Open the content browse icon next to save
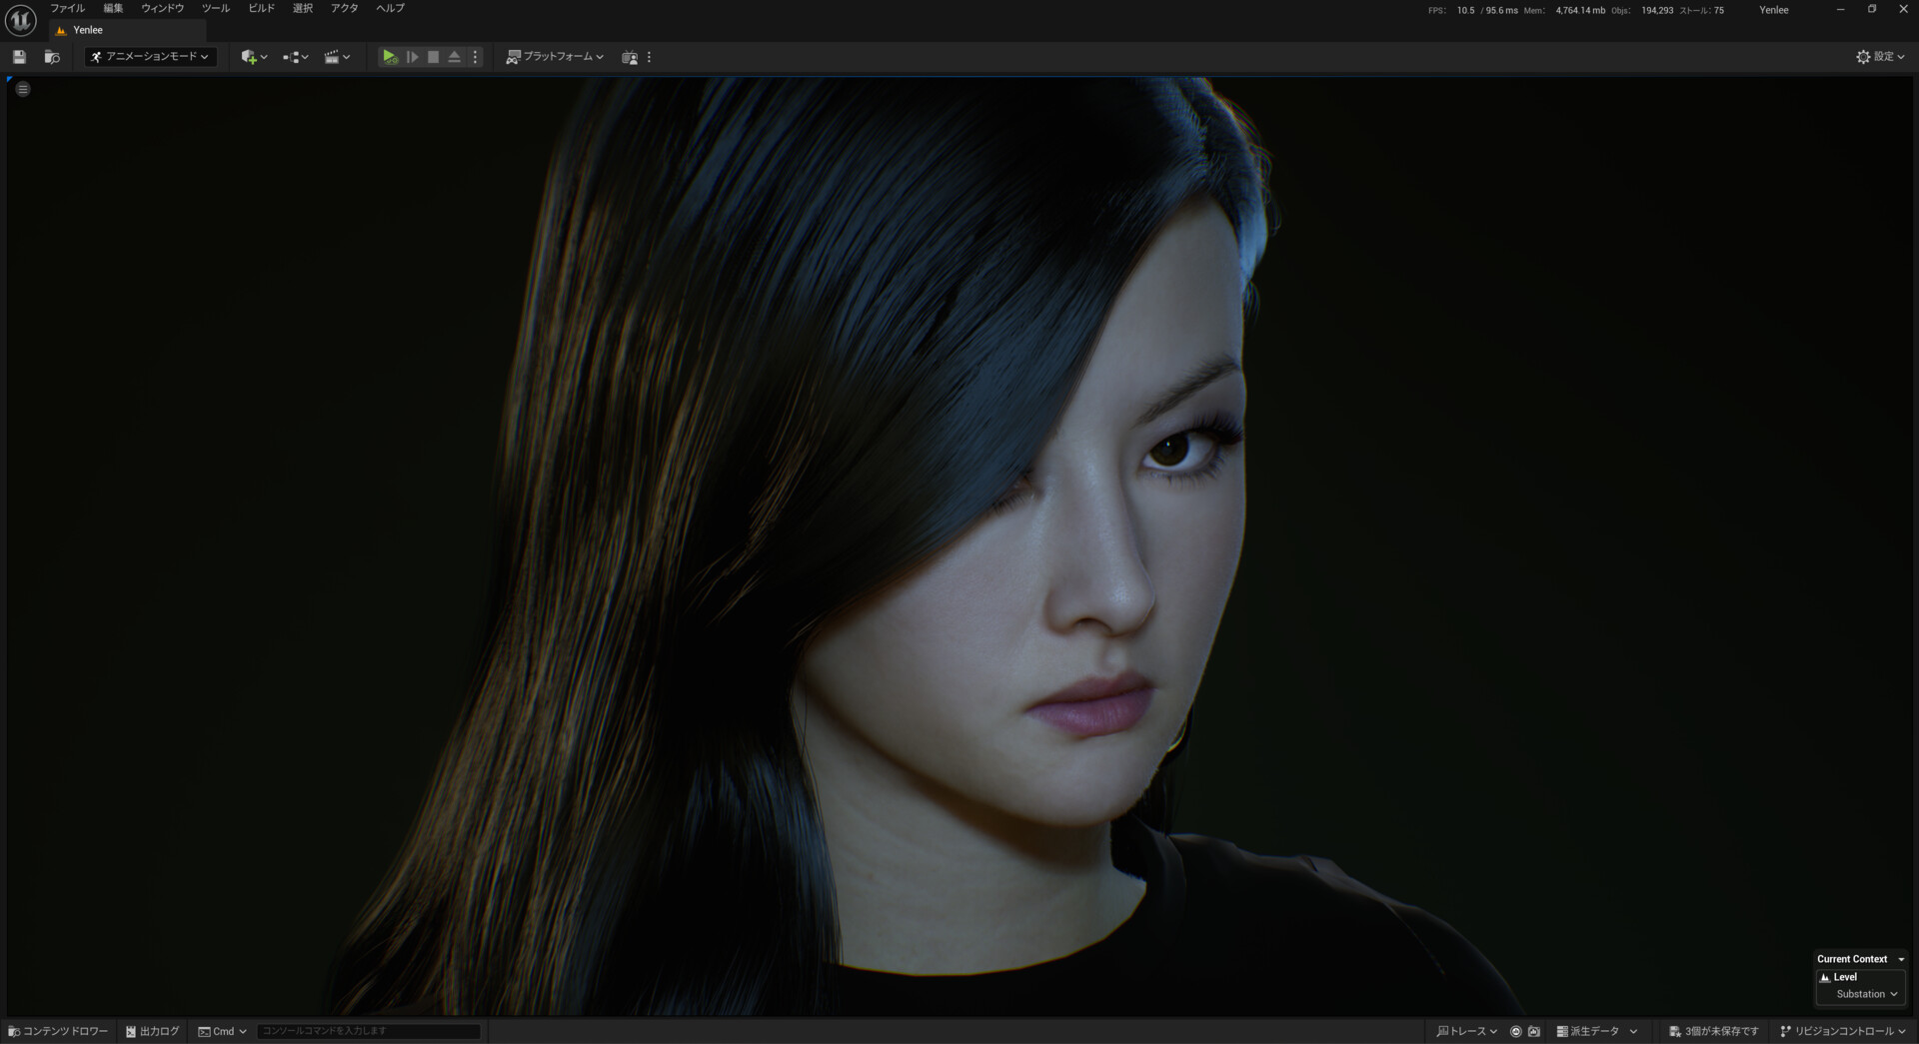The width and height of the screenshot is (1919, 1044). point(51,57)
